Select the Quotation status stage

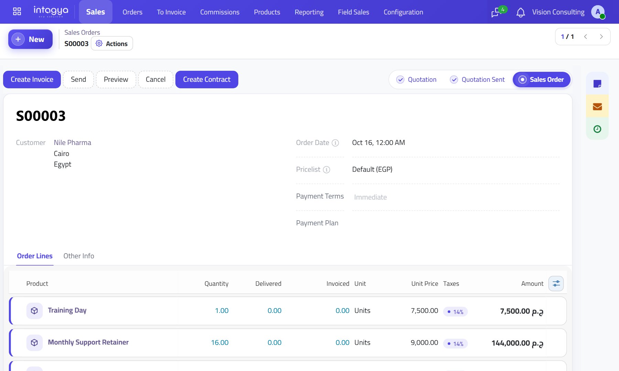tap(416, 80)
